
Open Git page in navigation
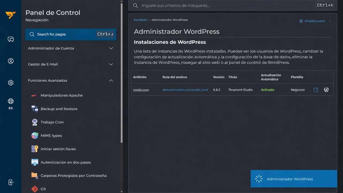click(43, 189)
